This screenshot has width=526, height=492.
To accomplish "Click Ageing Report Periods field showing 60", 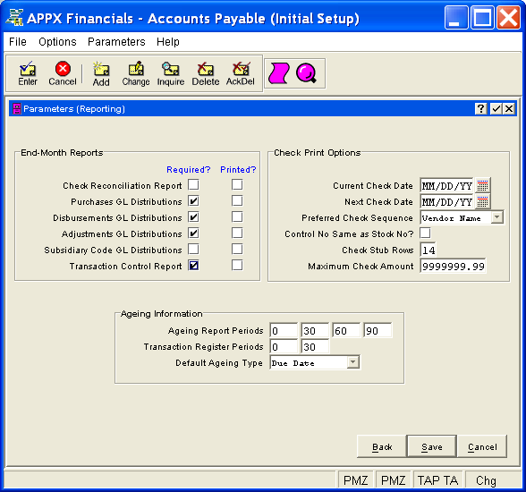I will 346,331.
